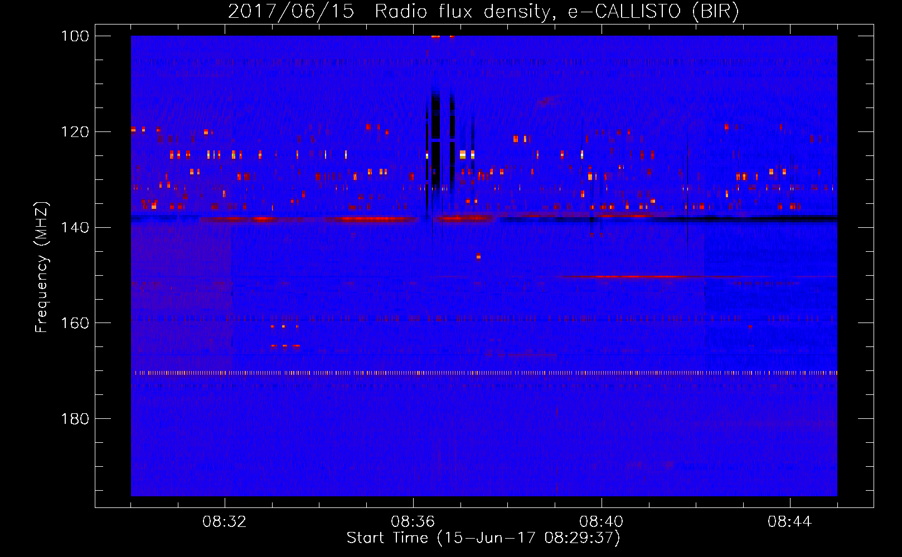Click the plot title '2017/06/15 Radio flux density'
902x557 pixels.
389,12
